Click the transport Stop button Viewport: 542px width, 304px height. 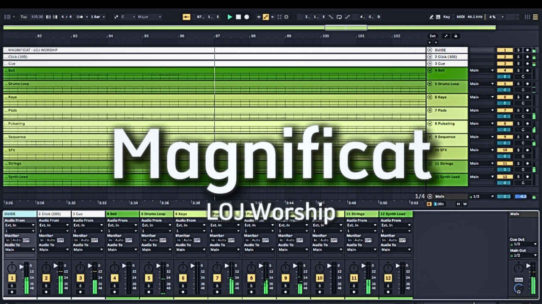tap(238, 17)
